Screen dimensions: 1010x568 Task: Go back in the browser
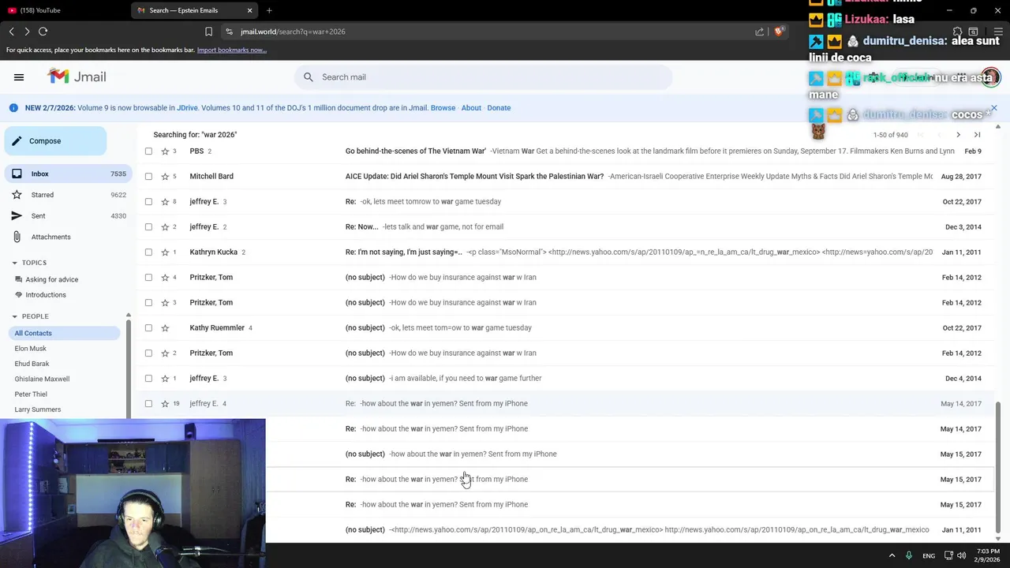click(11, 32)
